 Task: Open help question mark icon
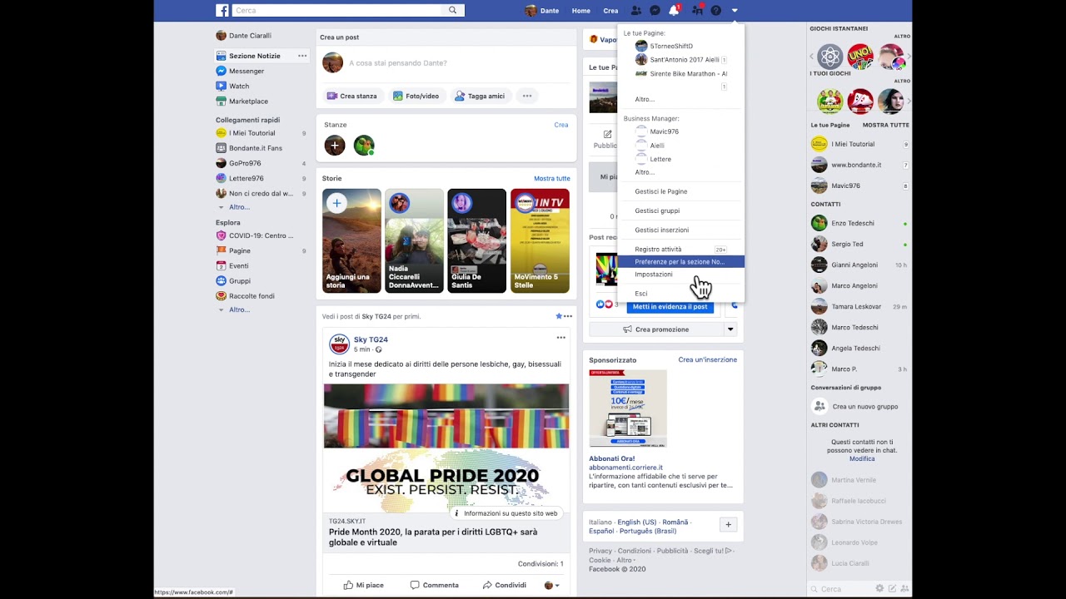[x=715, y=11]
